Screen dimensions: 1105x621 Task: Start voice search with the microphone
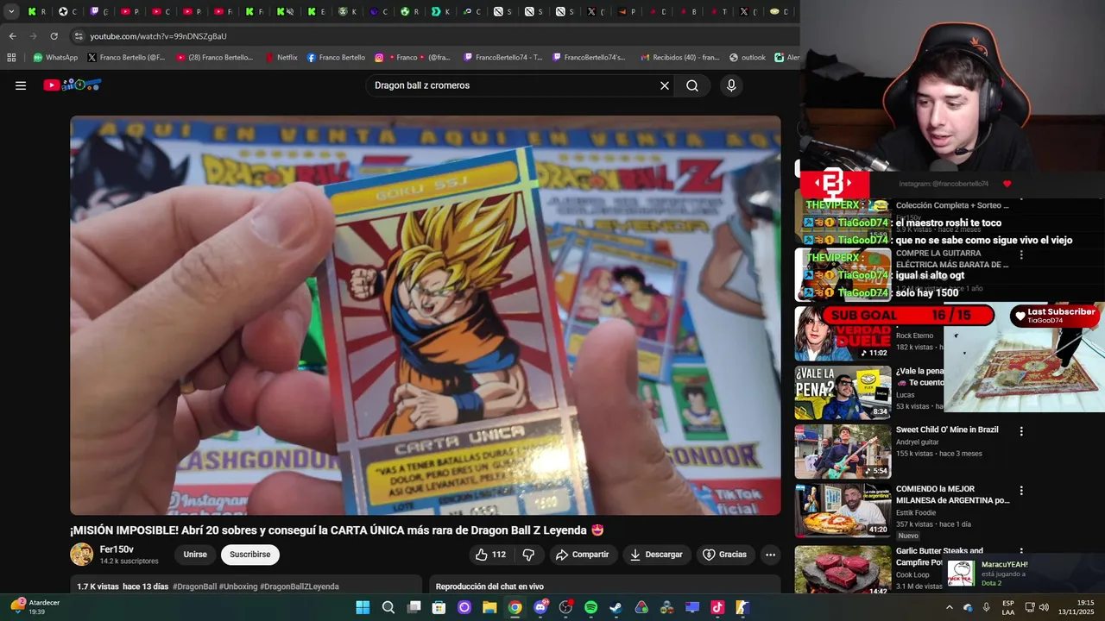click(731, 85)
